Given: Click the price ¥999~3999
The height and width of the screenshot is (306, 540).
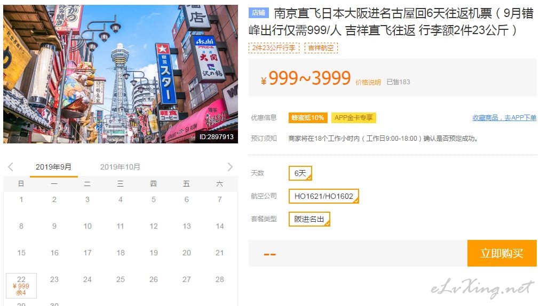Looking at the screenshot, I should [x=306, y=78].
